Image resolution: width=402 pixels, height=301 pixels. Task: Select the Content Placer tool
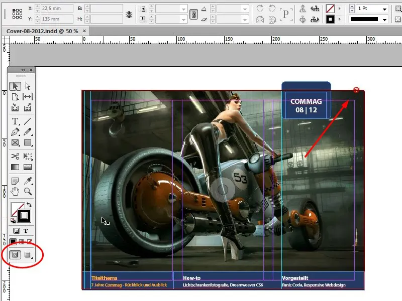coord(28,107)
